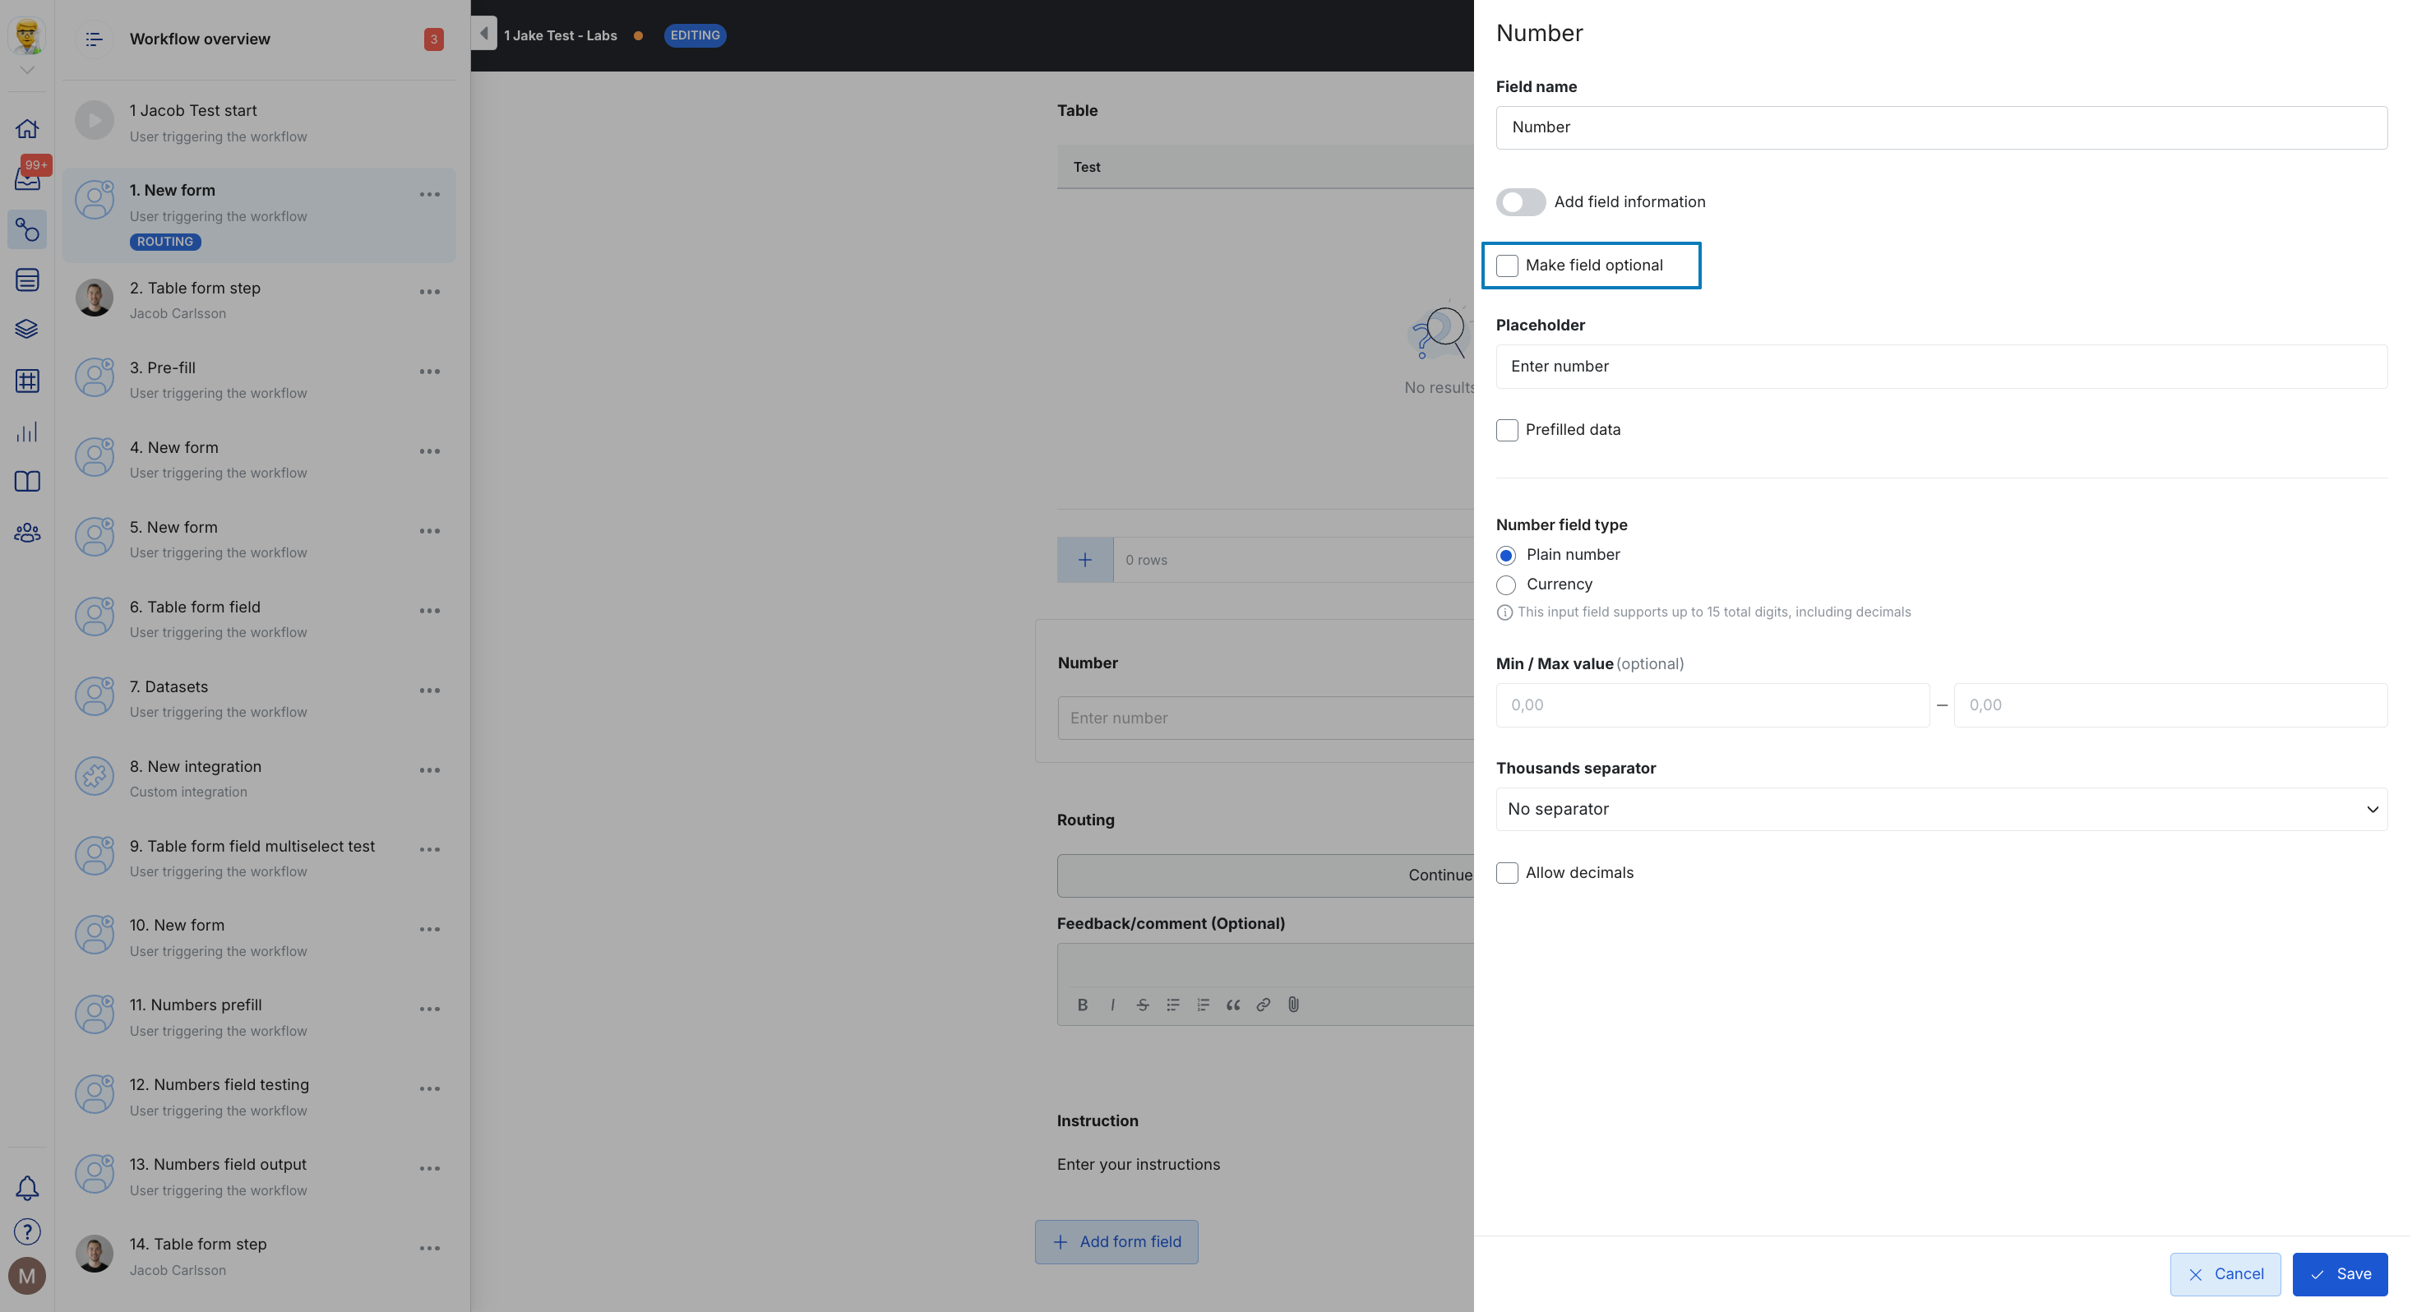Toggle Add field information switch
The image size is (2417, 1312).
pyautogui.click(x=1520, y=201)
